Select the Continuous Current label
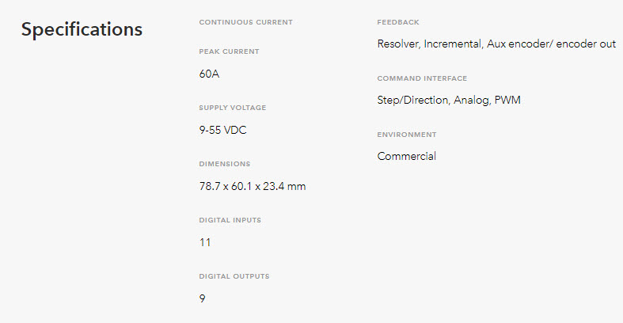623x323 pixels. [246, 22]
